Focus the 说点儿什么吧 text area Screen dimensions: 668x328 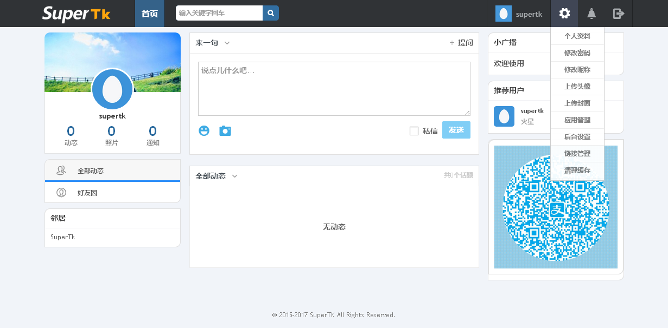(x=334, y=88)
